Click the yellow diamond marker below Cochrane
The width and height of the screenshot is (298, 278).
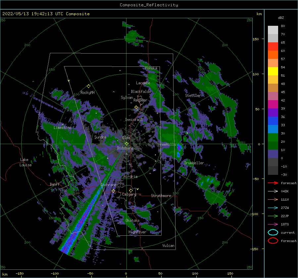(x=113, y=191)
